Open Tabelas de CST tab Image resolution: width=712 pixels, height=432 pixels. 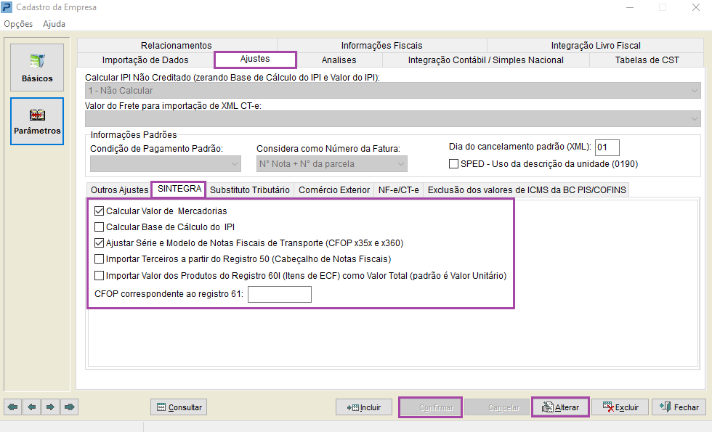click(647, 60)
